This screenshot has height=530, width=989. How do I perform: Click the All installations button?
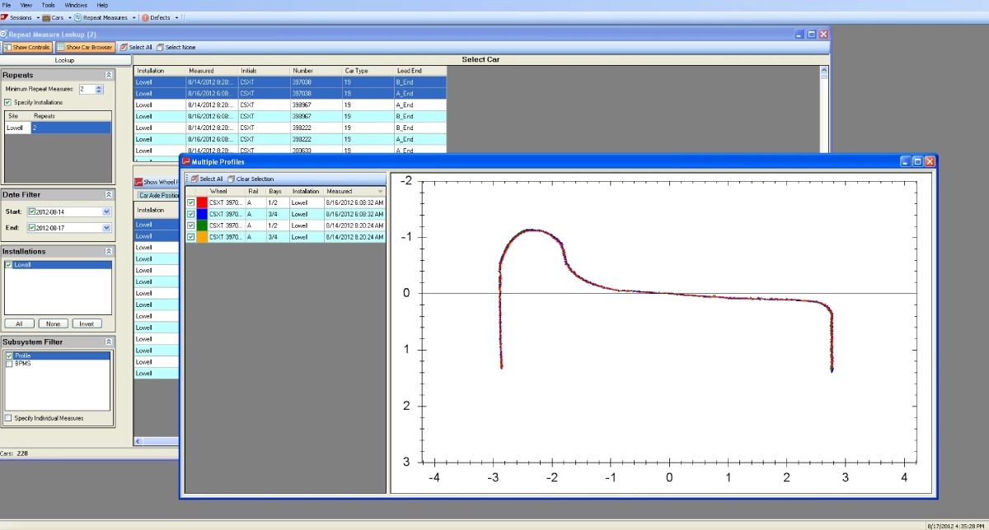(18, 323)
